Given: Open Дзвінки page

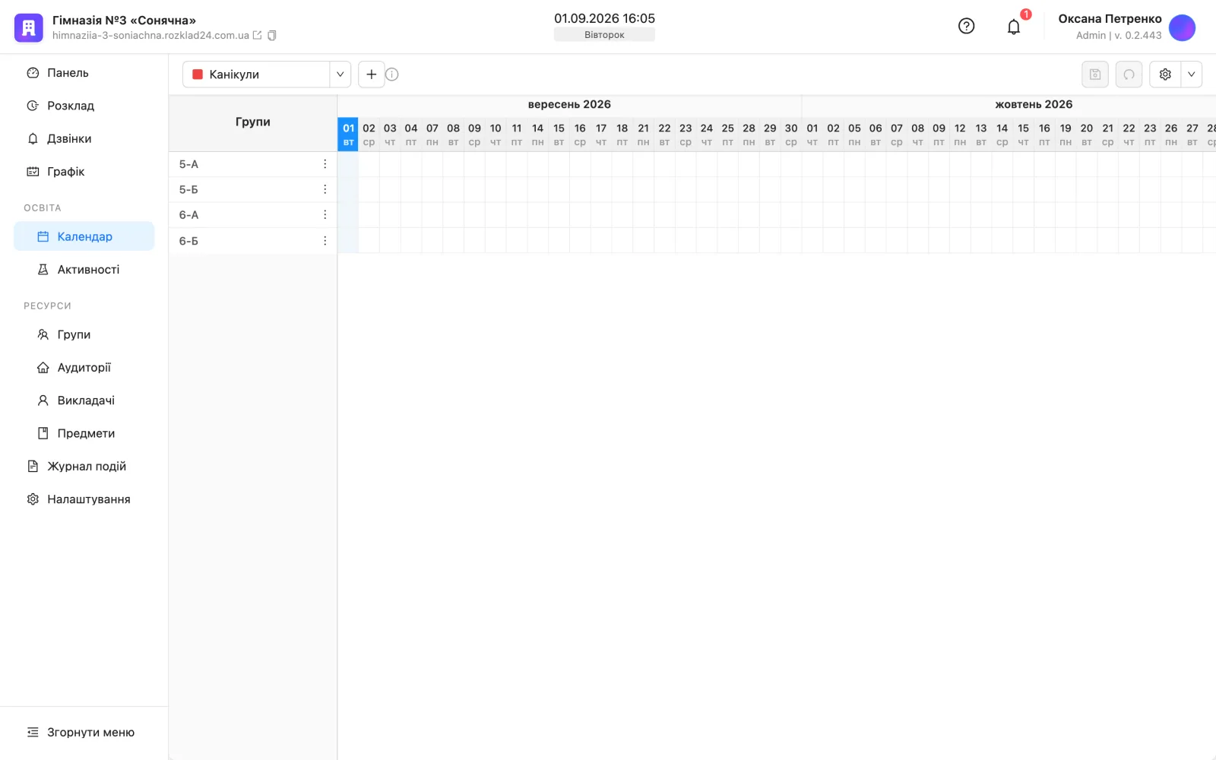Looking at the screenshot, I should tap(84, 138).
